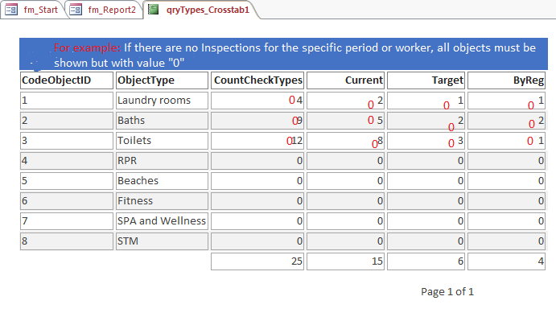This screenshot has width=556, height=321.
Task: Select the RPR cell
Action: click(162, 161)
